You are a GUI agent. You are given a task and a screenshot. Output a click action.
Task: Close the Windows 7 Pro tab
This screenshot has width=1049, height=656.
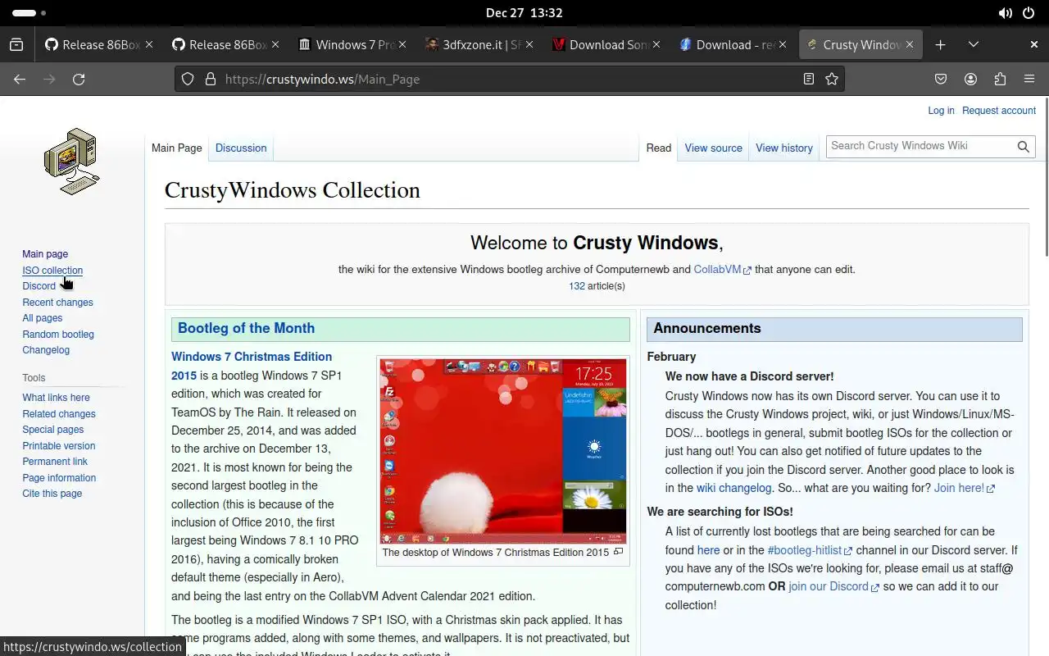pos(402,44)
